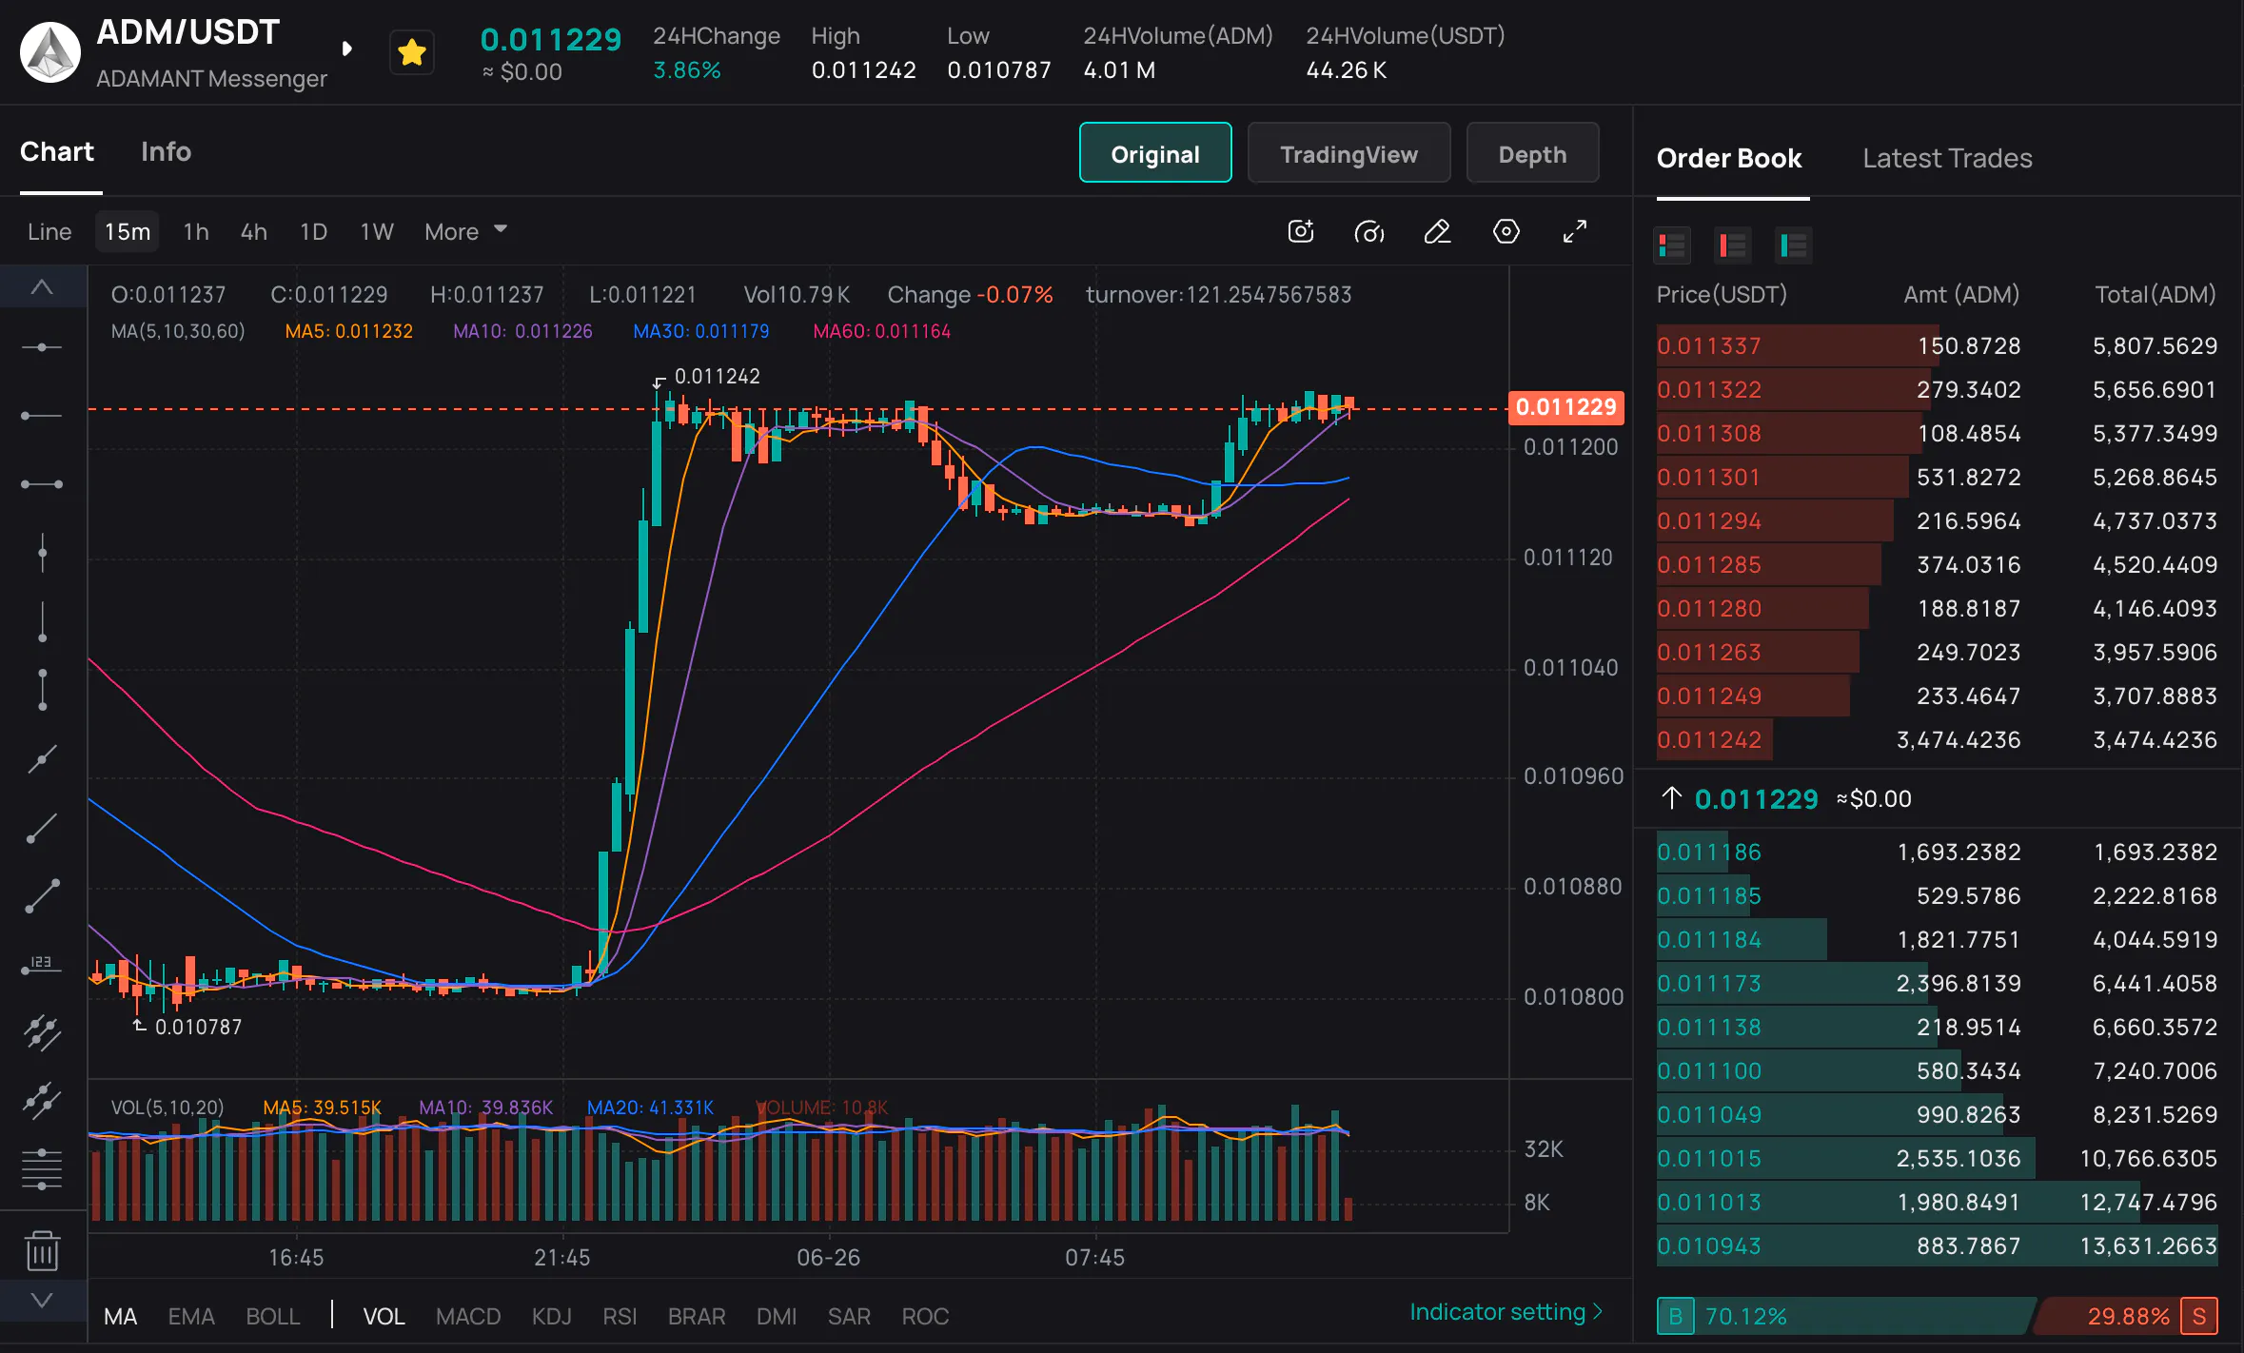Select the diagonal segment drawing tool
The height and width of the screenshot is (1353, 2244).
pyautogui.click(x=42, y=895)
